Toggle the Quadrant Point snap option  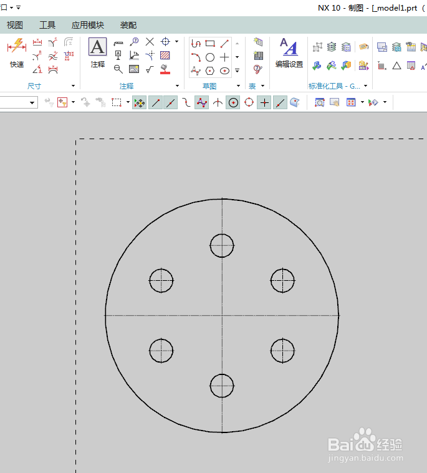[249, 102]
